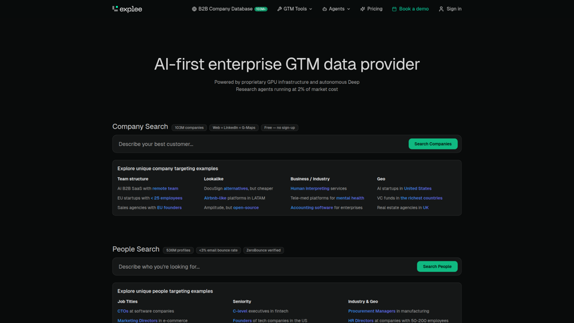This screenshot has height=323, width=574.
Task: Click the '<3% email bounce rate' tag
Action: 219,251
